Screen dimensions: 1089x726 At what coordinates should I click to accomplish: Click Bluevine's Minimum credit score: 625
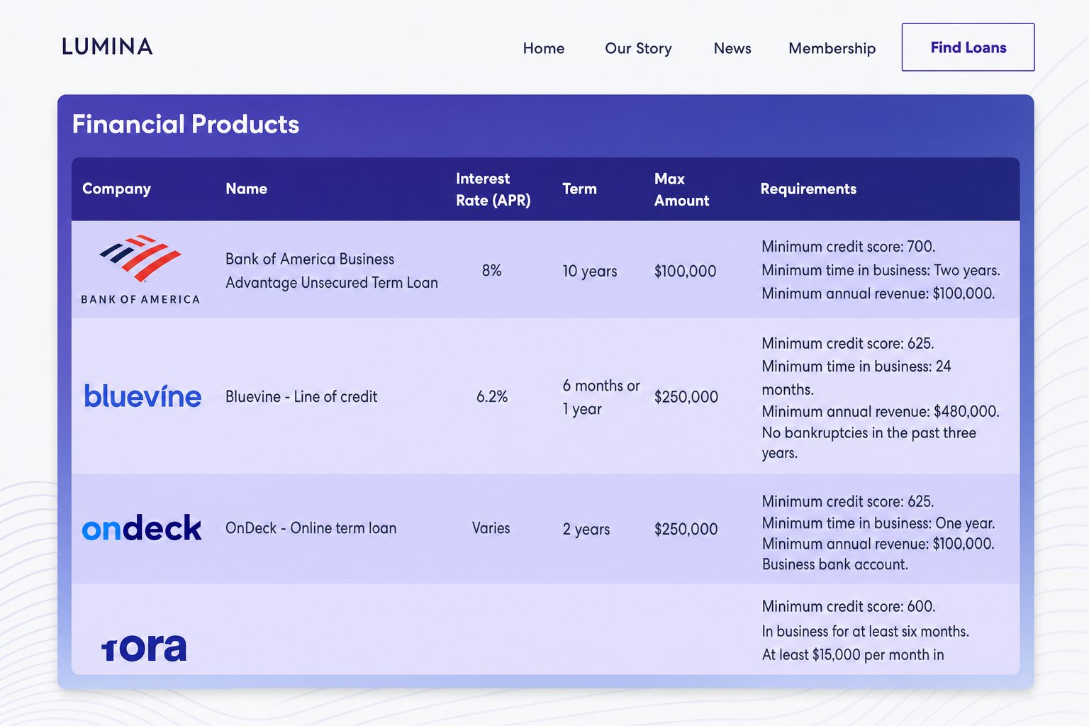(848, 343)
